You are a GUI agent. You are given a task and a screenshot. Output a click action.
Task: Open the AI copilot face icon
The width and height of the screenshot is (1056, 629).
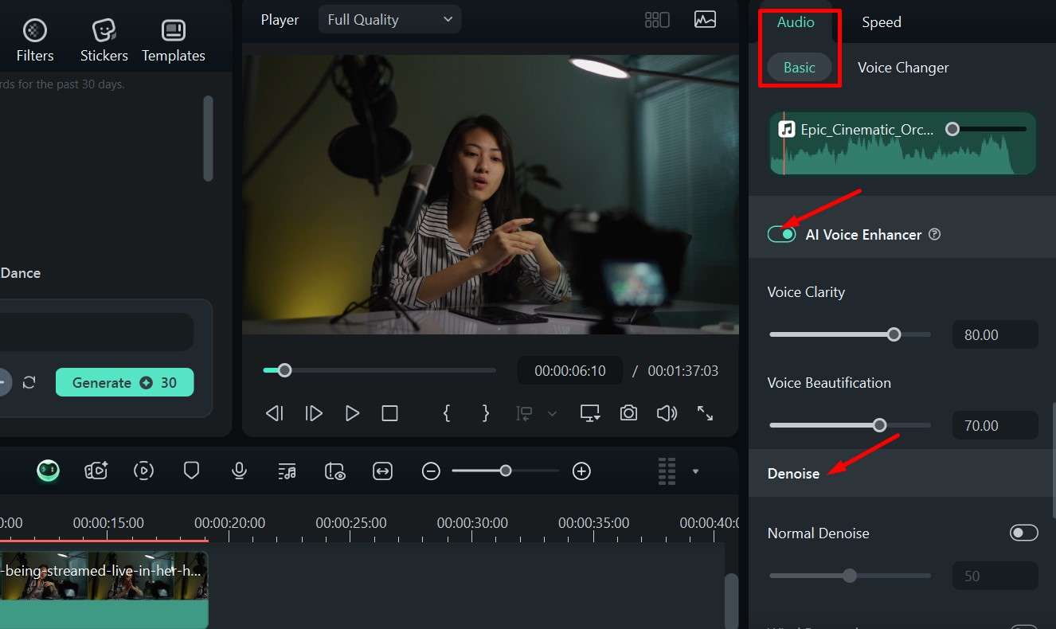48,471
